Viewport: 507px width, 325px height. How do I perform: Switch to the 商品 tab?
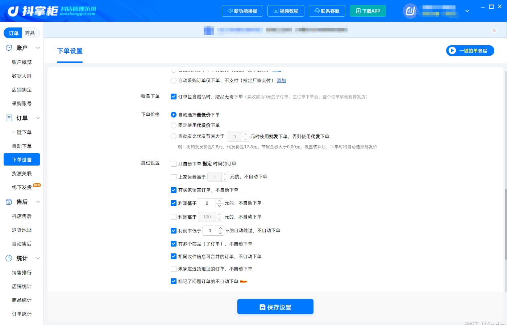30,33
